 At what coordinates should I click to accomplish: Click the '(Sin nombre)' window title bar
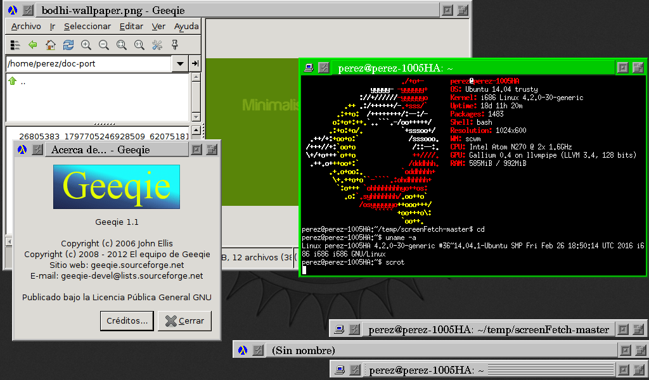(x=442, y=350)
